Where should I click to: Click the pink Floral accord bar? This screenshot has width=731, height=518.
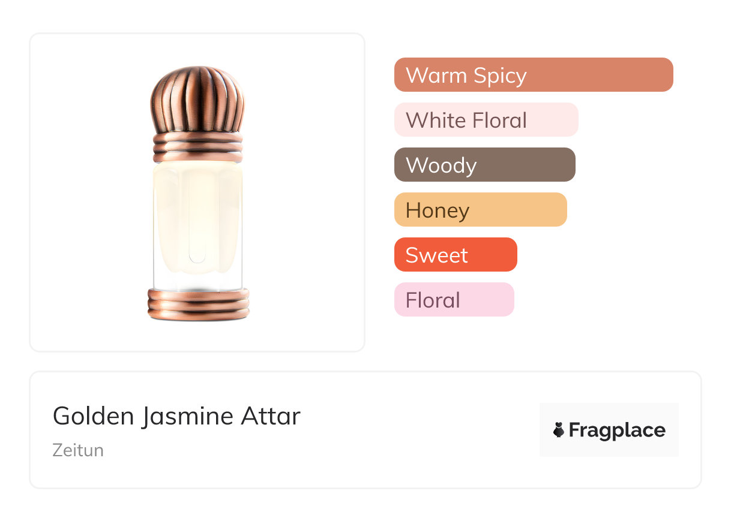[454, 300]
